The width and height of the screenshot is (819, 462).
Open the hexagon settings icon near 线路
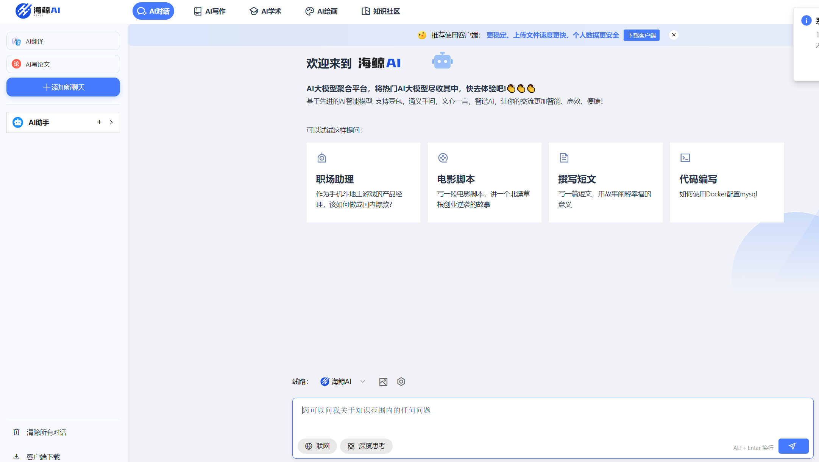click(401, 381)
